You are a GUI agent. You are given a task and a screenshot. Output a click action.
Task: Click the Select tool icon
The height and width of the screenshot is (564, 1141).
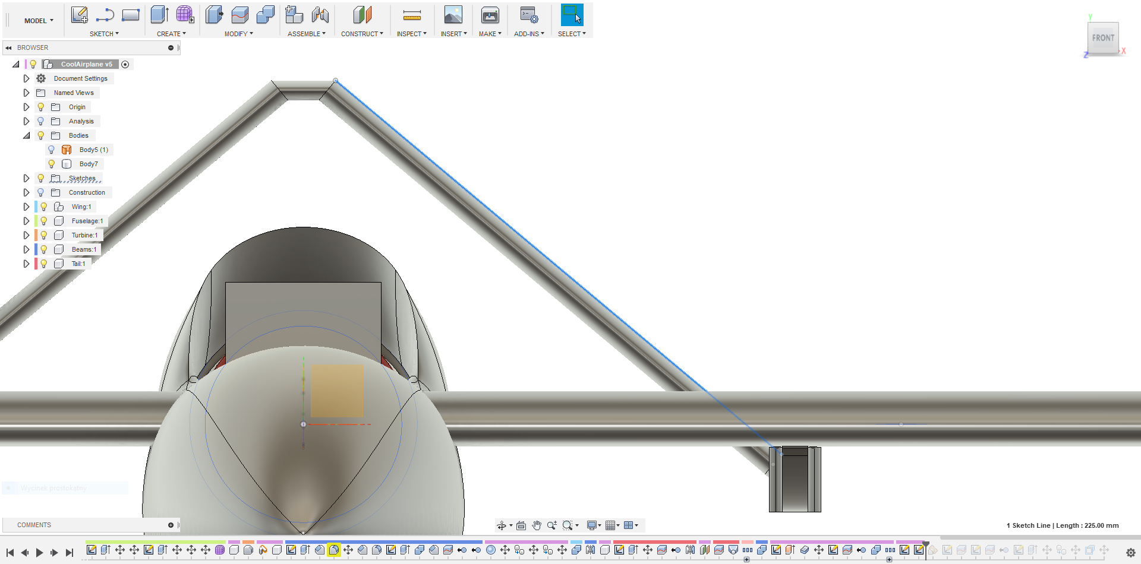pyautogui.click(x=572, y=15)
